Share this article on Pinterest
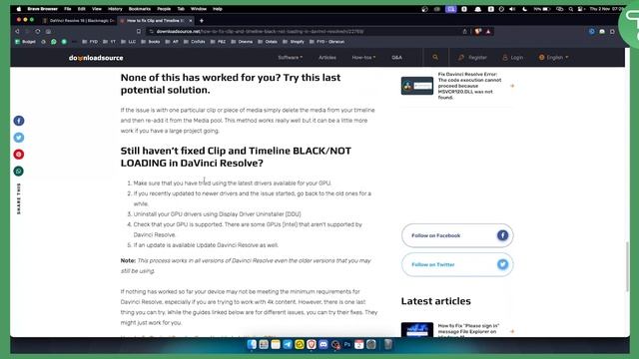This screenshot has height=359, width=639. (19, 155)
